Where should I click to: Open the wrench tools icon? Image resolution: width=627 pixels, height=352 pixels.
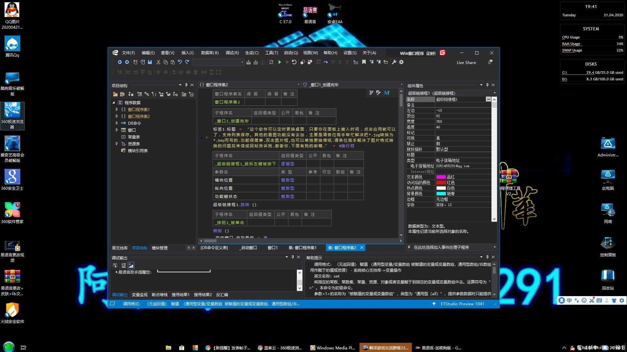pos(394,62)
